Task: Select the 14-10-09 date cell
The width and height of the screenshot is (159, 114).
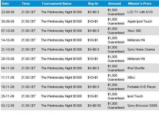Action: click(x=8, y=40)
